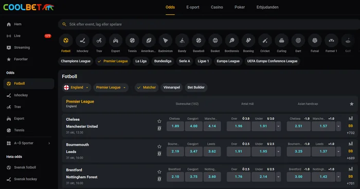Screen dimensions: 360x189
Task: Open the Casino top tab
Action: pos(217,7)
